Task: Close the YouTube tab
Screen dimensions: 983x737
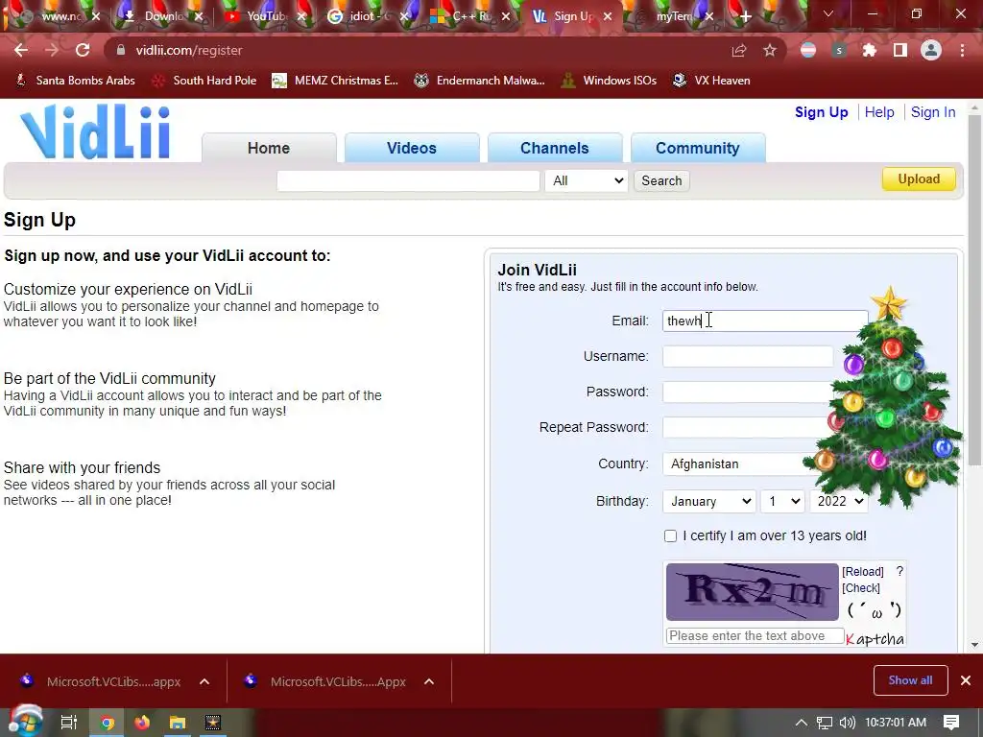Action: [x=300, y=16]
